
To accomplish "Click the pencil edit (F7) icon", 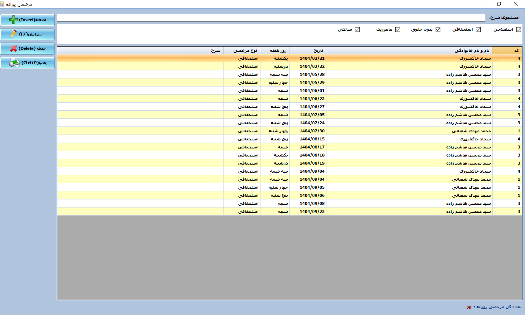I will (14, 34).
